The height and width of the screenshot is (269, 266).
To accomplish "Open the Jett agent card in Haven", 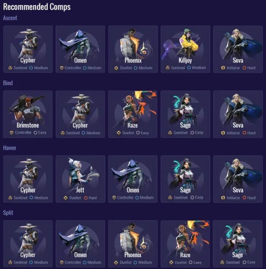I will (x=81, y=179).
